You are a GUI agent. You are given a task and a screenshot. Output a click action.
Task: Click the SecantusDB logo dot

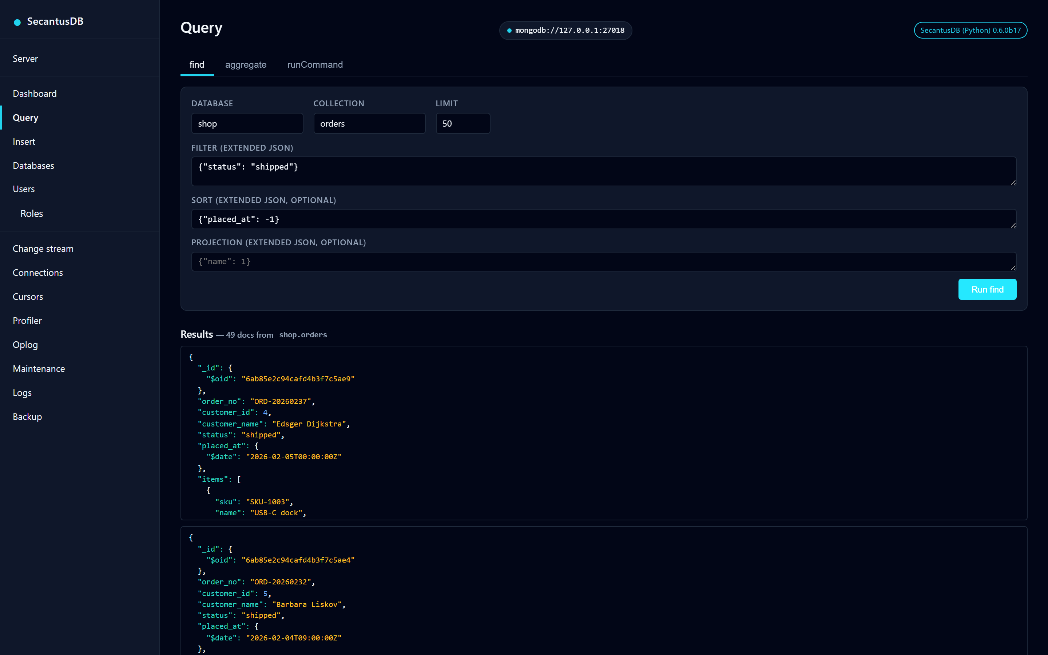point(17,22)
